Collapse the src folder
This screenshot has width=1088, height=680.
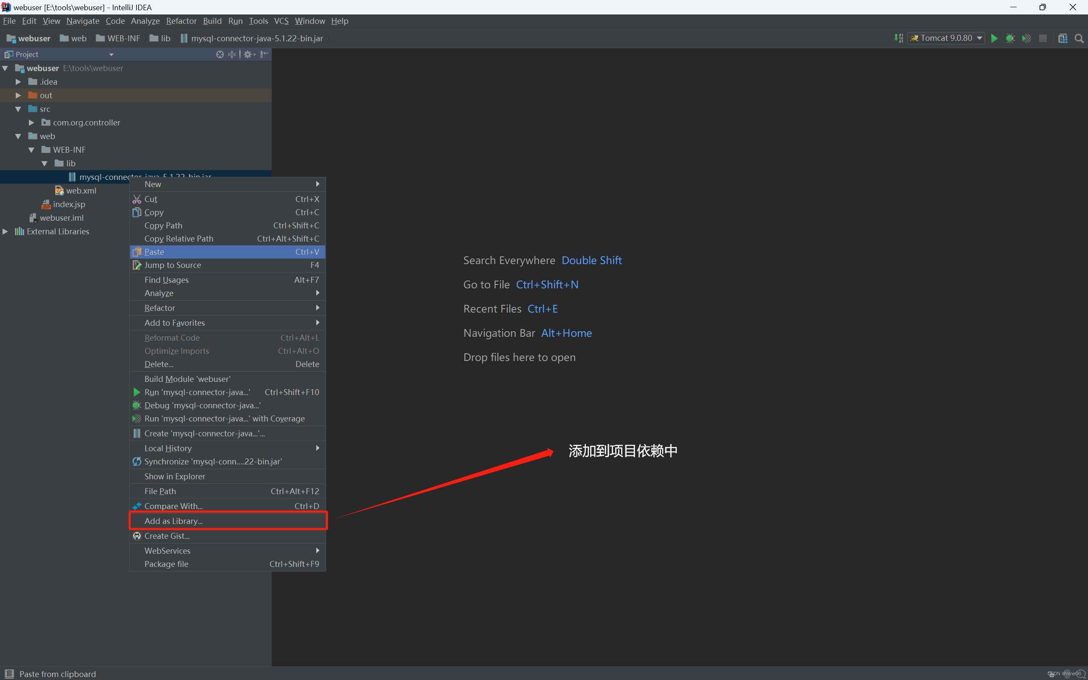[x=18, y=109]
